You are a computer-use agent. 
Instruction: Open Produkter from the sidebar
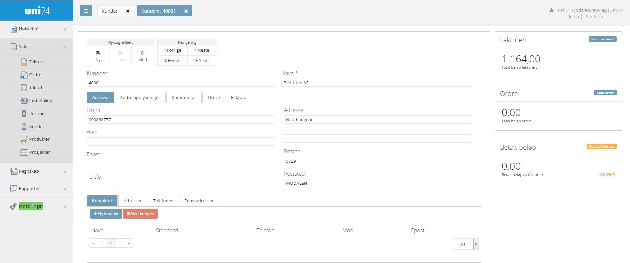[x=39, y=139]
